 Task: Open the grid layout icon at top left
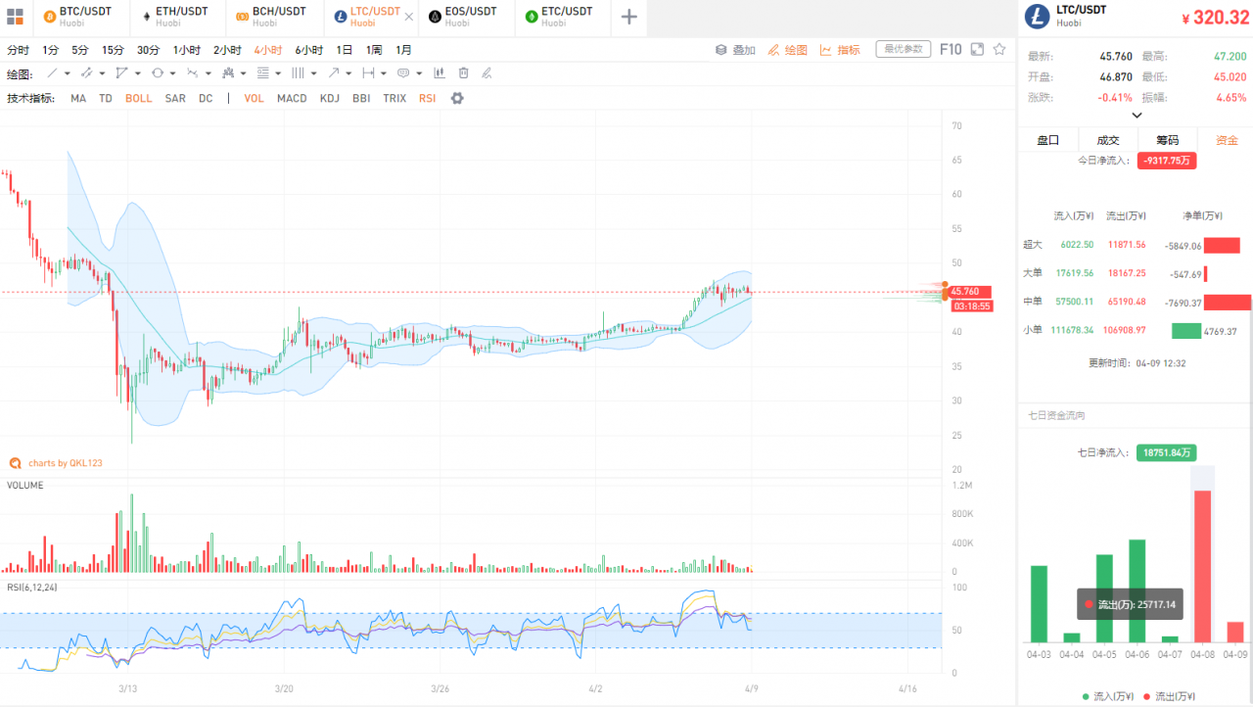15,17
